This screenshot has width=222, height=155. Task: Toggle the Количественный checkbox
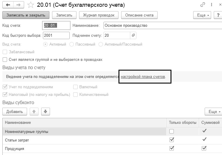pos(75,94)
